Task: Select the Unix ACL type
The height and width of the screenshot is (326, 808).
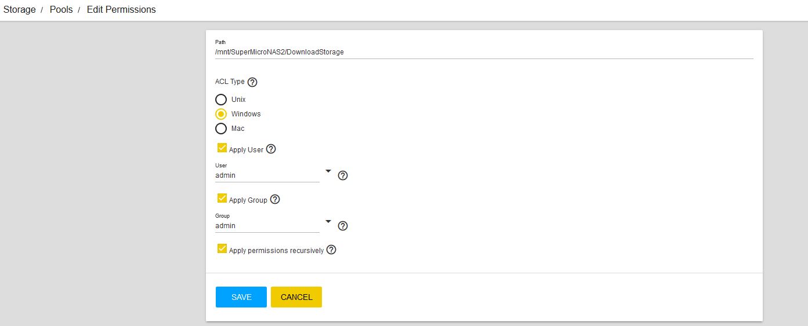Action: pyautogui.click(x=221, y=100)
